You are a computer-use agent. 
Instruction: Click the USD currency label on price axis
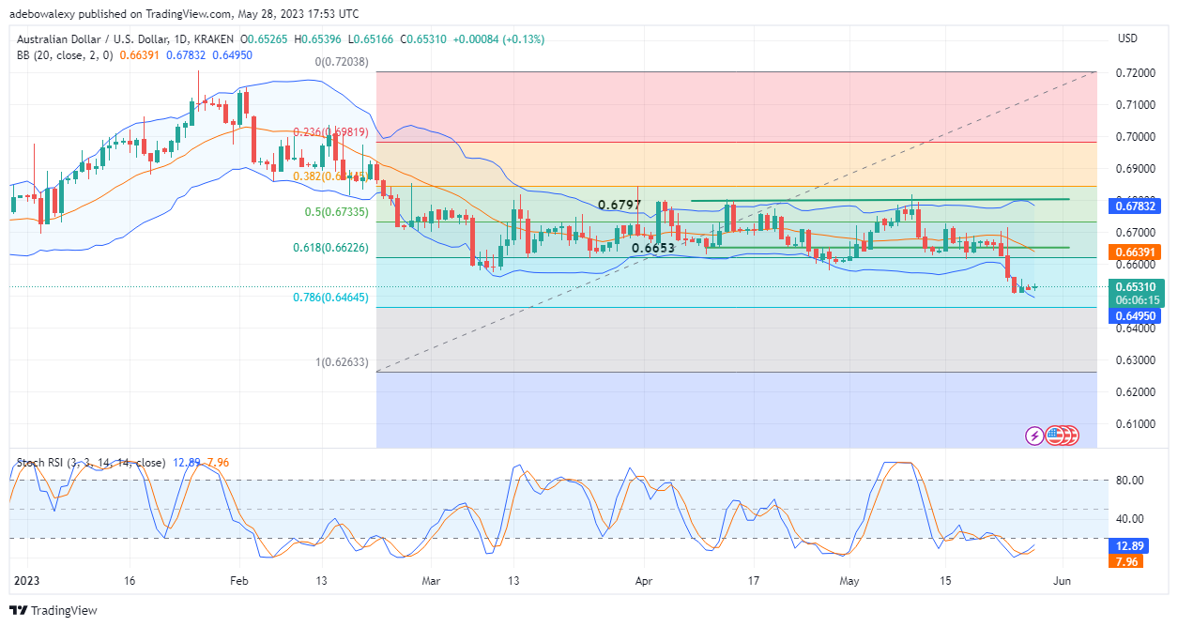coord(1127,38)
